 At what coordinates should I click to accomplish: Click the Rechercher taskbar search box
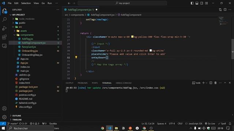pyautogui.click(x=30, y=128)
